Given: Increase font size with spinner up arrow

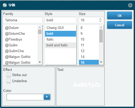Looking at the screenshot, I should coord(100,19).
